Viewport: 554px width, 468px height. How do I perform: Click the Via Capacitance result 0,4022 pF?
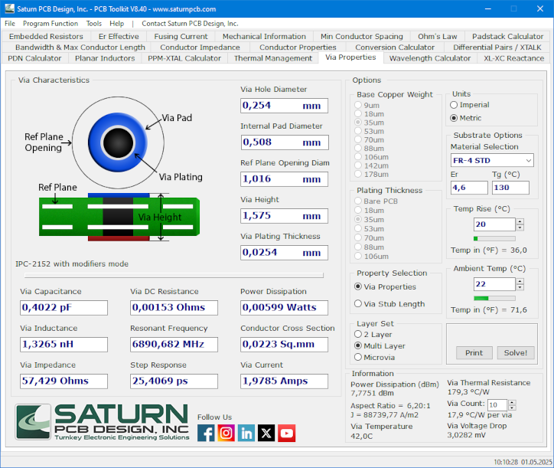point(64,307)
